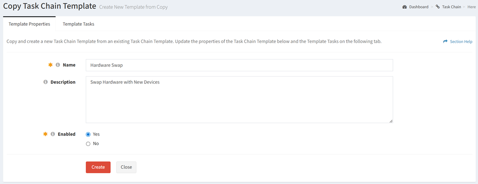Click the orange required asterisk beside Enabled
The image size is (478, 184).
tap(46, 134)
